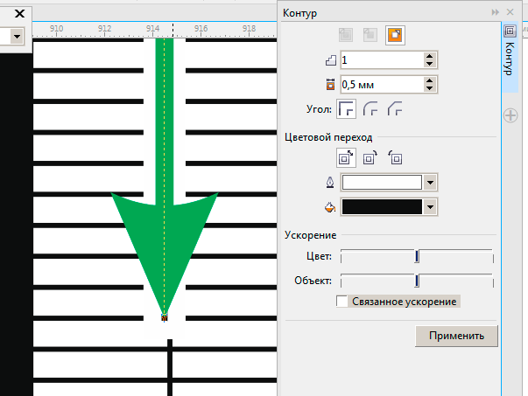Image resolution: width=528 pixels, height=396 pixels.
Task: Open the fill color dropdown
Action: pos(430,207)
